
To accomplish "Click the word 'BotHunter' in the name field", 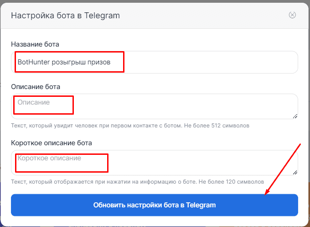I will (x=33, y=62).
